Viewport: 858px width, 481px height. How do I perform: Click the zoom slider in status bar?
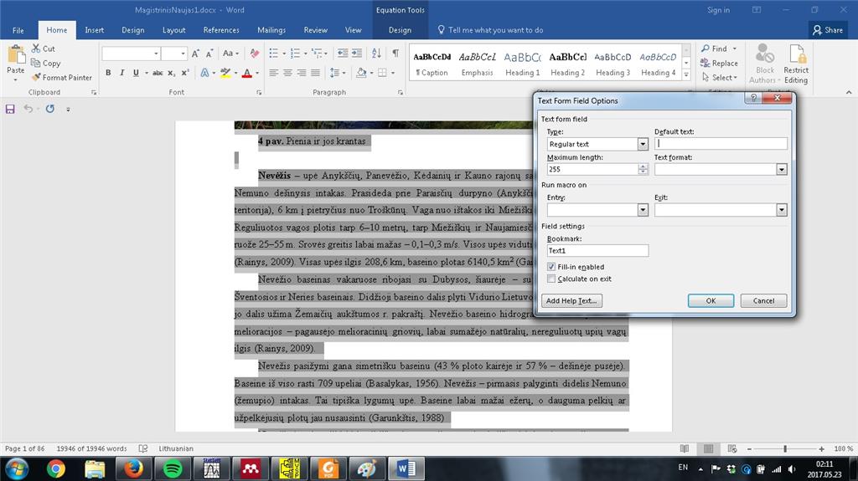(785, 448)
